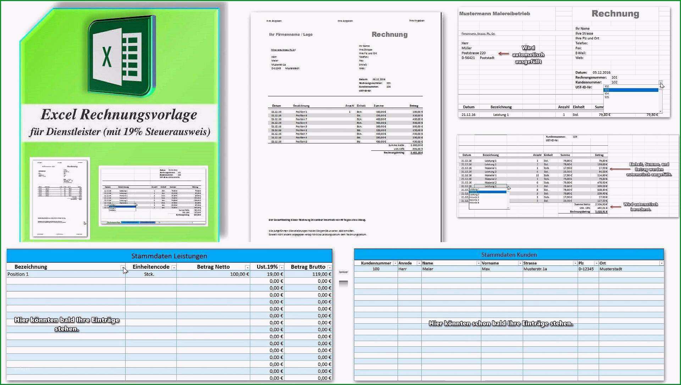This screenshot has width=681, height=385.
Task: Click the "Bezeichnung" header in Stammdaten Leistungen
Action: [x=31, y=267]
